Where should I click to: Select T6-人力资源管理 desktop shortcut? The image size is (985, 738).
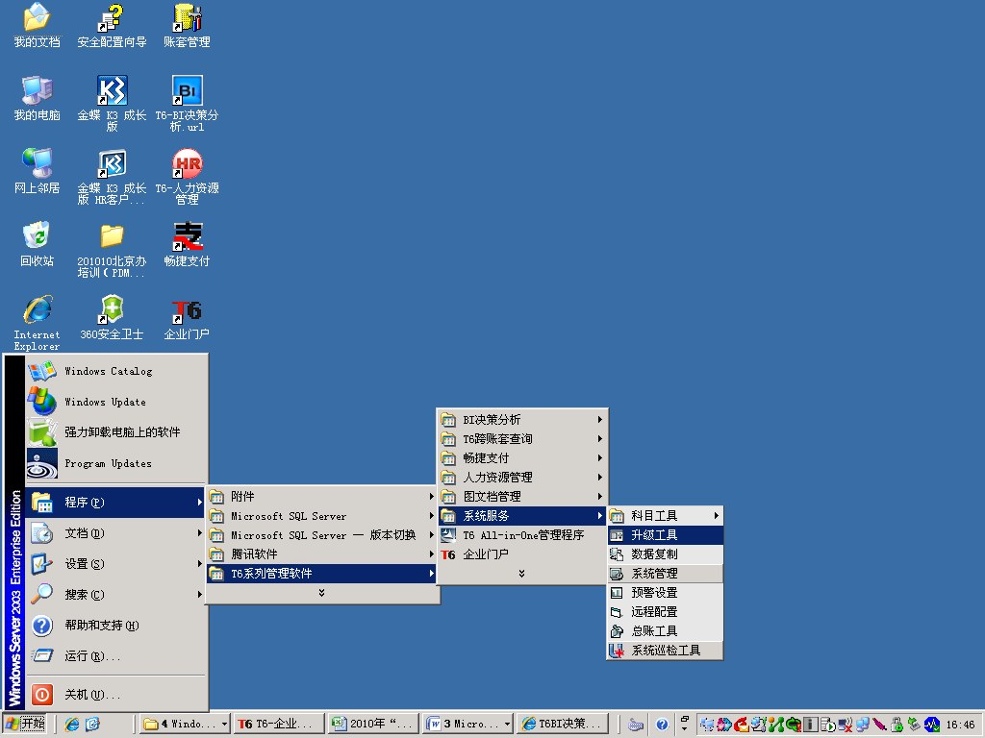(187, 177)
